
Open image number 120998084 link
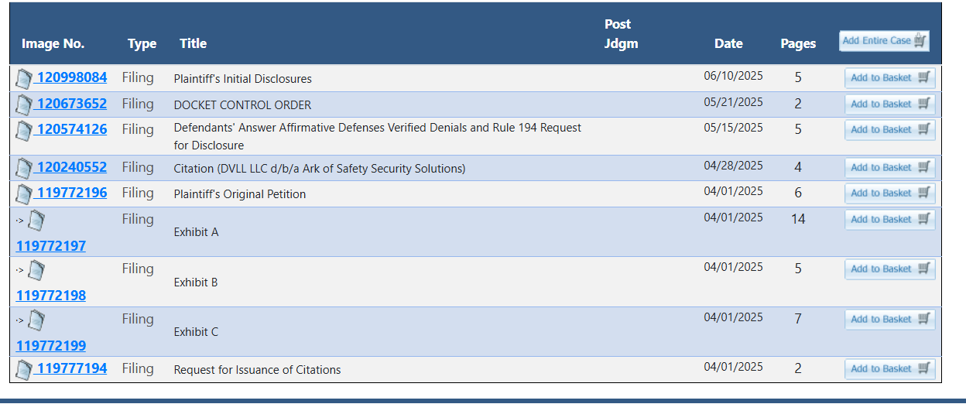(x=71, y=77)
